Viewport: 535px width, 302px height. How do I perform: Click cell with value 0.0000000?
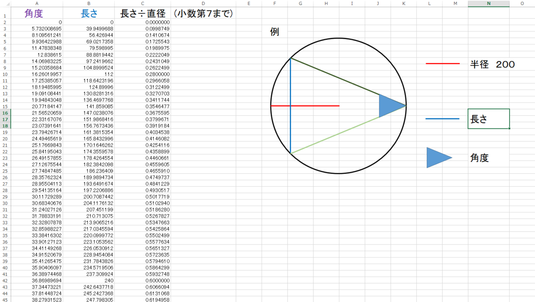[x=143, y=22]
